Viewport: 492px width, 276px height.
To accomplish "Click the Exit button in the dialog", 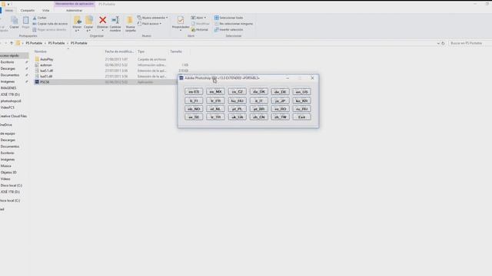I will point(302,117).
